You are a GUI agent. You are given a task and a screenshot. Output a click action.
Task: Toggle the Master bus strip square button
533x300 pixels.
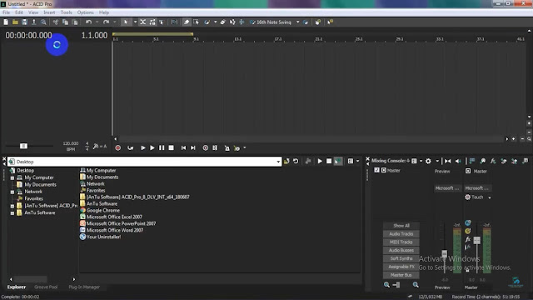(468, 171)
